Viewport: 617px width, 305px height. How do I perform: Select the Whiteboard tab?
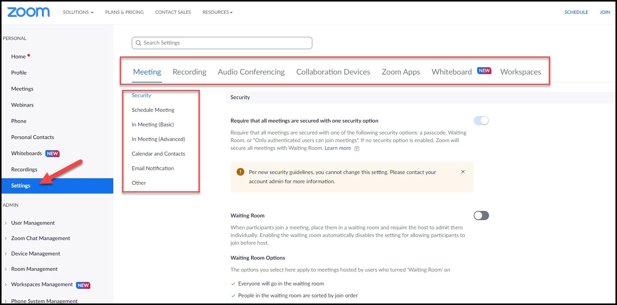click(x=452, y=72)
